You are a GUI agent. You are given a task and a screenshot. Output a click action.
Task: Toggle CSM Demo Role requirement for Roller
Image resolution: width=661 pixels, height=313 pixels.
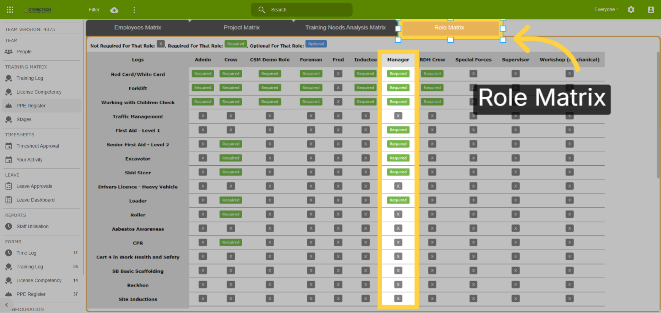pos(270,214)
